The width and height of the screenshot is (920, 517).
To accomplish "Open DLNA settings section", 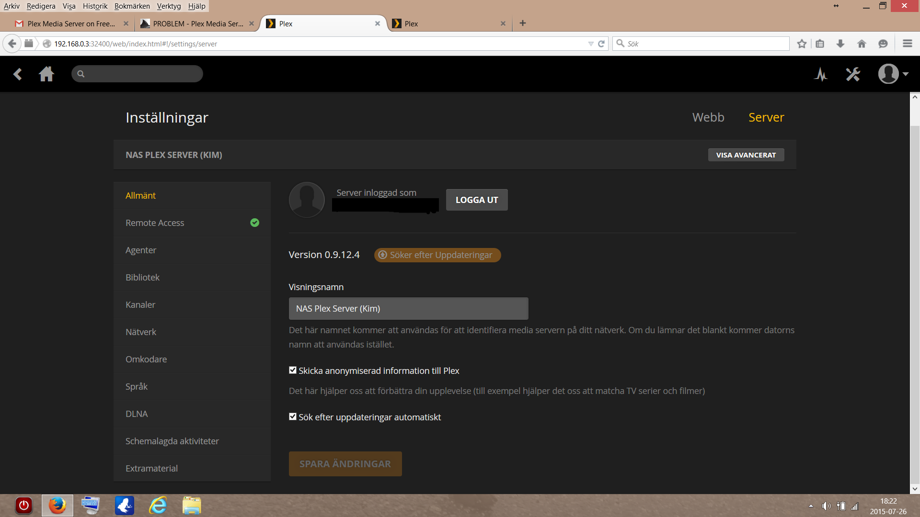I will tap(192, 414).
